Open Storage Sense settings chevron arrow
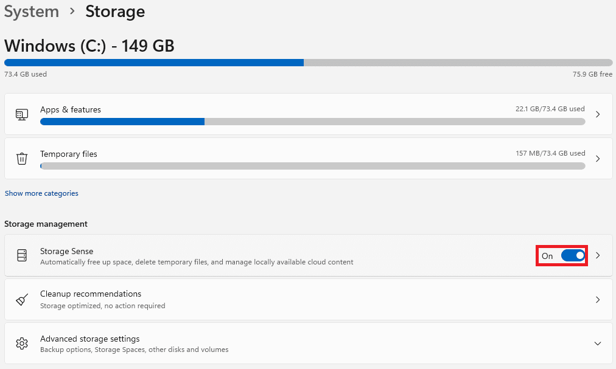Screen dimensions: 616x369 598,255
